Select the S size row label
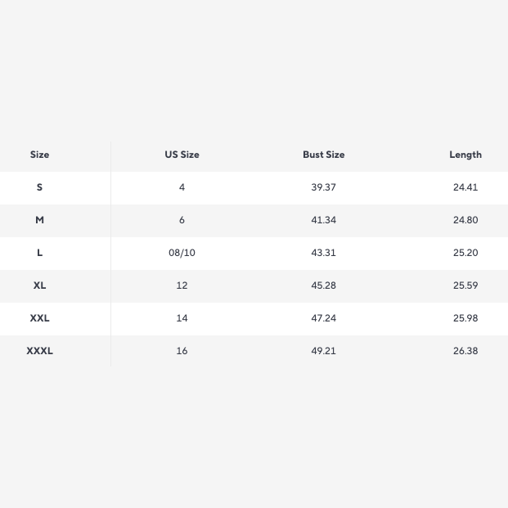Image resolution: width=508 pixels, height=508 pixels. (x=39, y=187)
